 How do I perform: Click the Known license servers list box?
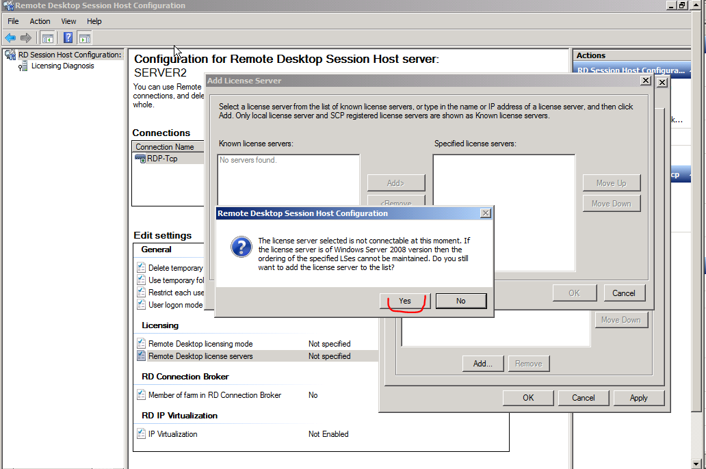point(289,180)
